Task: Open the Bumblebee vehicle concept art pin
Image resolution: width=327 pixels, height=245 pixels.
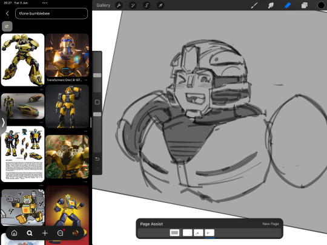Action: coord(23,106)
